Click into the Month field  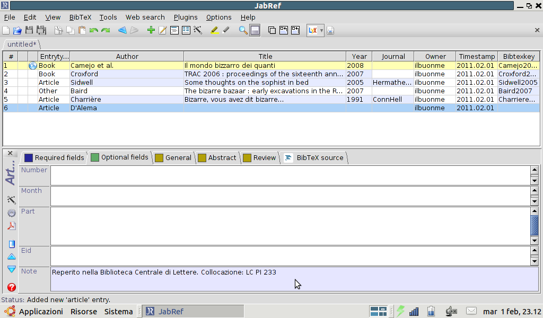[x=291, y=196]
